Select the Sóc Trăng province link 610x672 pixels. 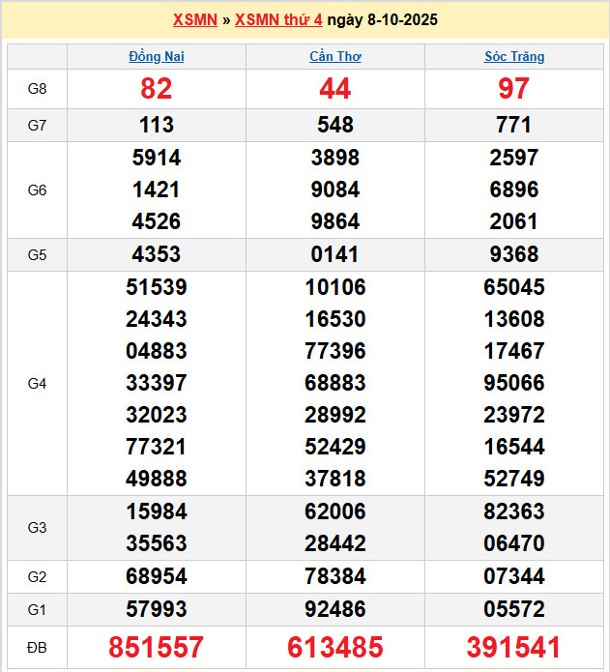(x=513, y=57)
